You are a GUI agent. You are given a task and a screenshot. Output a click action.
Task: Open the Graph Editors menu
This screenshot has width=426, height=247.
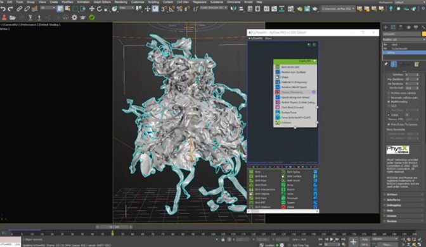102,2
